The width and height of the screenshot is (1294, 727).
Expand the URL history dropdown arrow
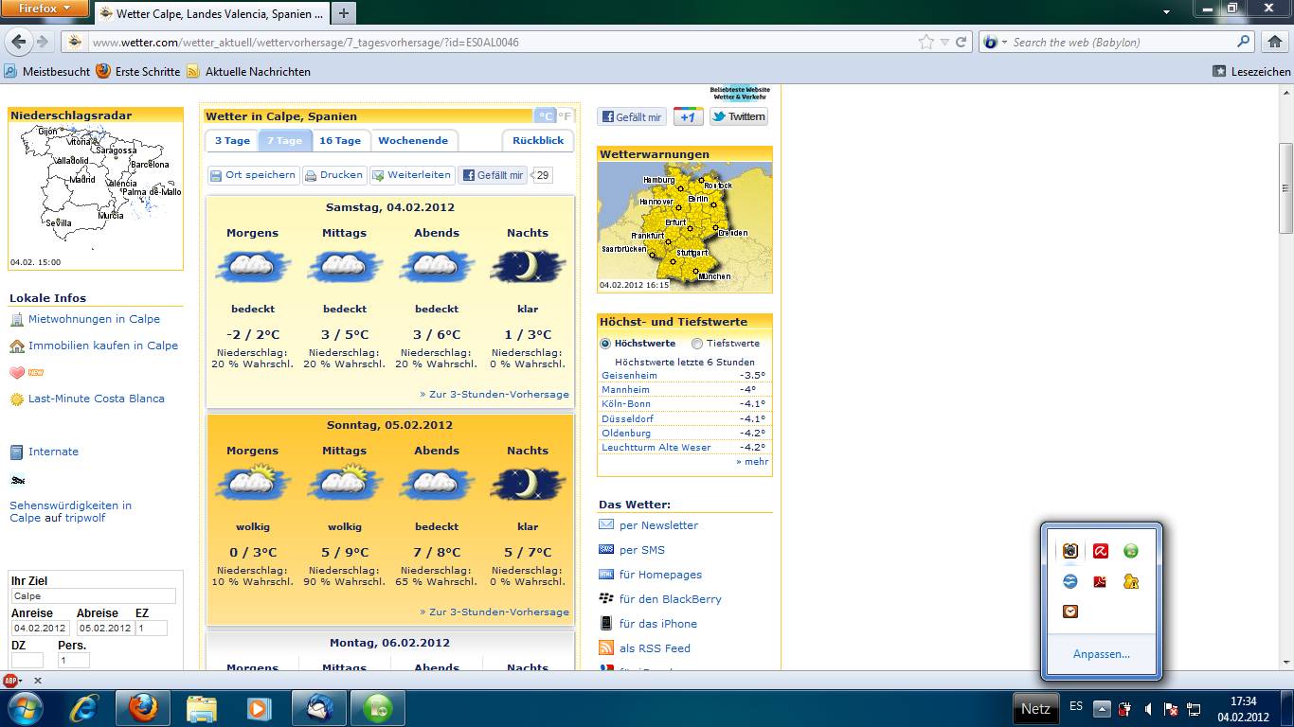point(944,42)
